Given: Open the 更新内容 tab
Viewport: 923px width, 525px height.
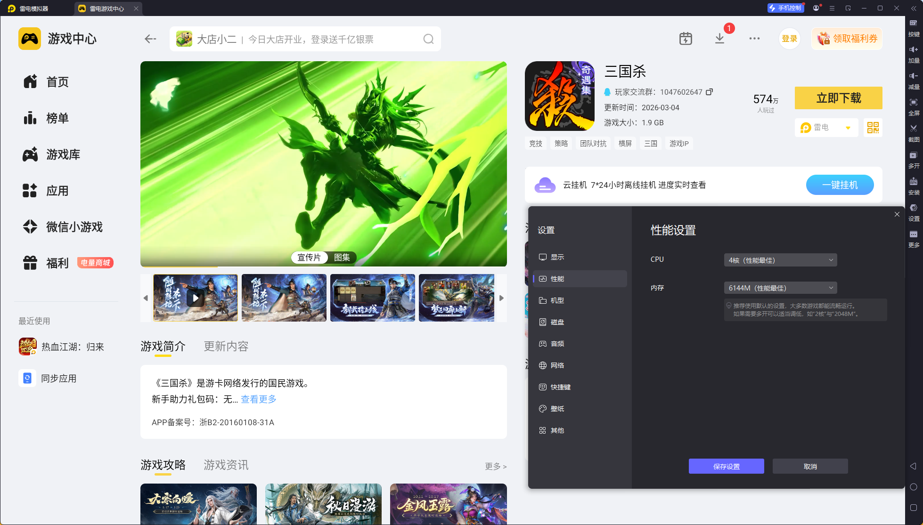Looking at the screenshot, I should 226,347.
